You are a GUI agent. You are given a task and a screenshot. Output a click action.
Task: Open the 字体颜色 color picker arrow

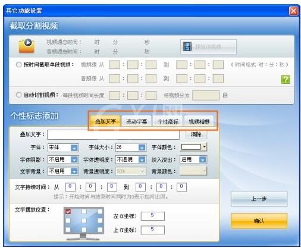(205, 147)
